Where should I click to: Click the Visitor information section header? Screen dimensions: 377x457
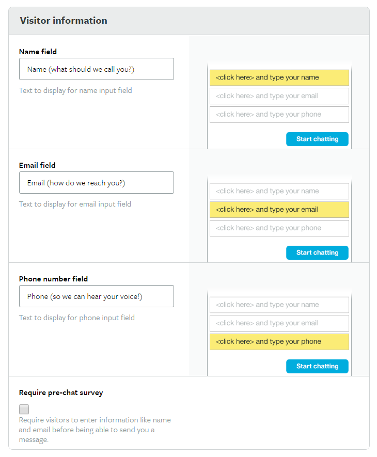(64, 21)
